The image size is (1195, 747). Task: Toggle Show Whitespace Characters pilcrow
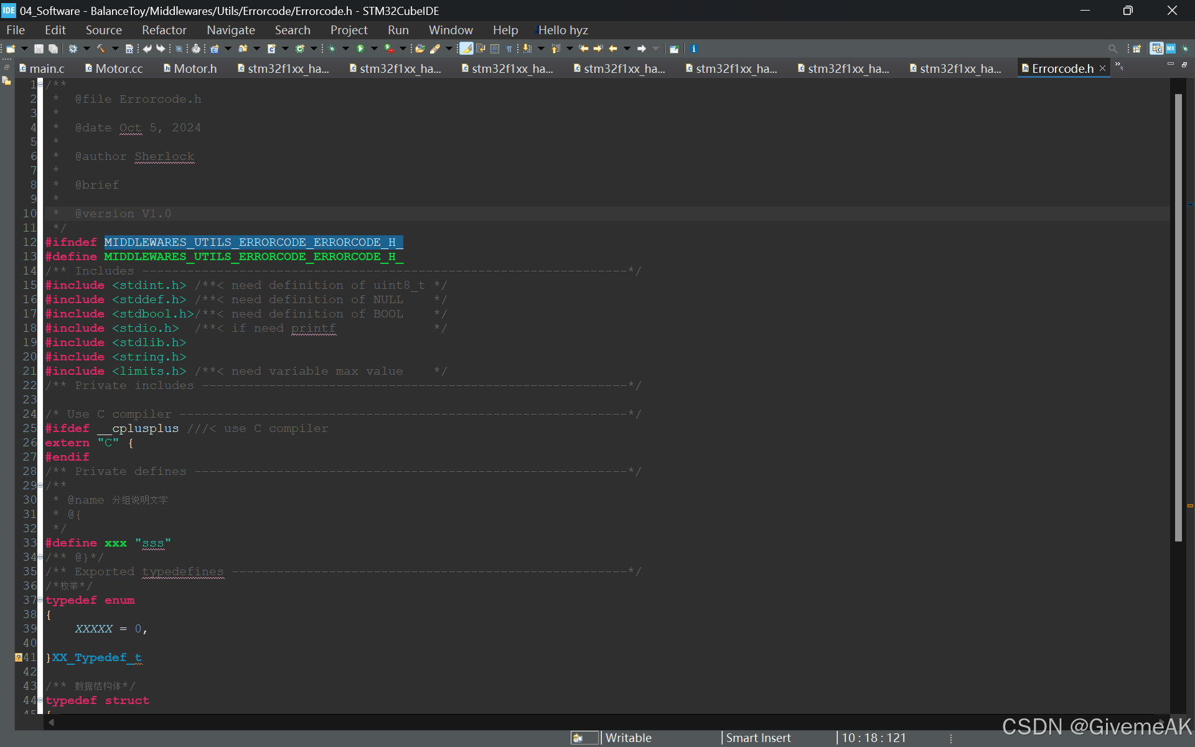point(509,49)
